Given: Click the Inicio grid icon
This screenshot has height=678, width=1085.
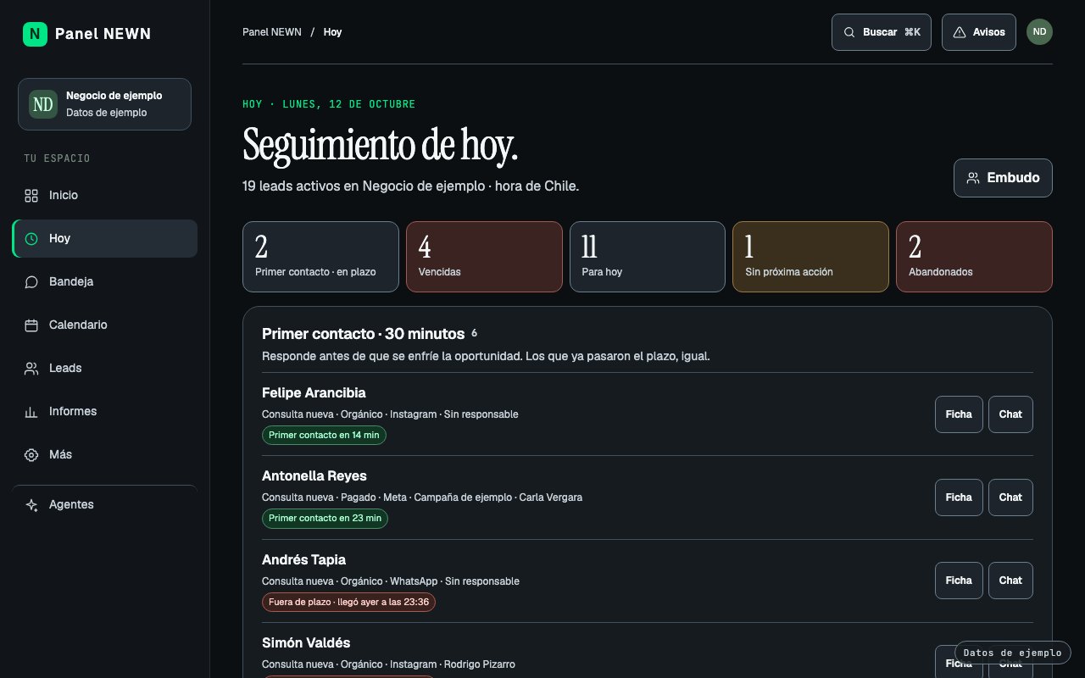Looking at the screenshot, I should click(x=31, y=196).
